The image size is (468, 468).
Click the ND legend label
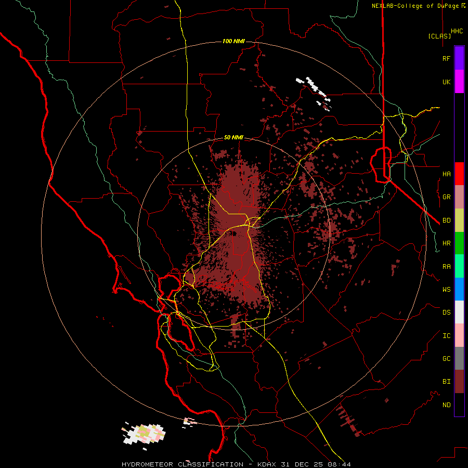[x=446, y=405]
